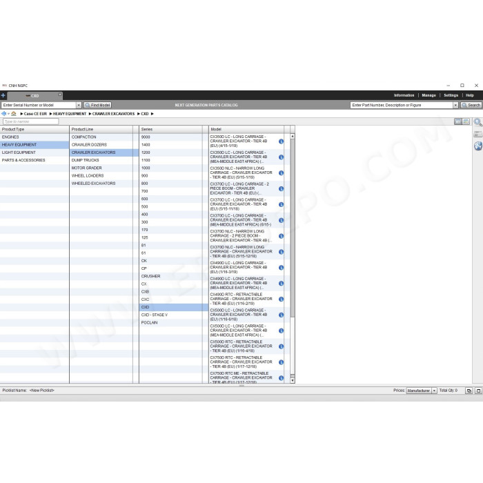Show info for CX370D LC (EU) (5/15-11/18)
The height and width of the screenshot is (483, 483).
point(282,204)
